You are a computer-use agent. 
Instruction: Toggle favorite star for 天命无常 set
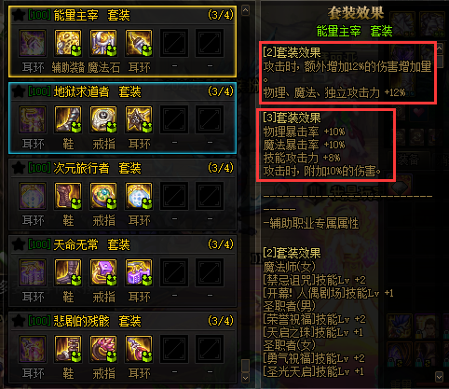19,244
